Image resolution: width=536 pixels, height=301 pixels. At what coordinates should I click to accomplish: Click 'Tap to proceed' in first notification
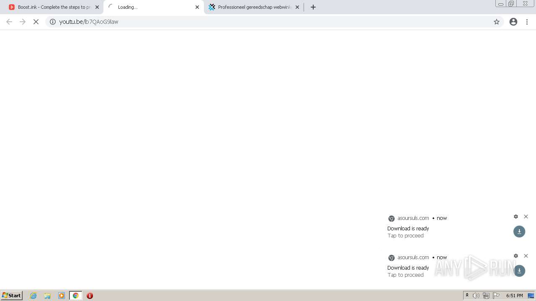pyautogui.click(x=405, y=236)
